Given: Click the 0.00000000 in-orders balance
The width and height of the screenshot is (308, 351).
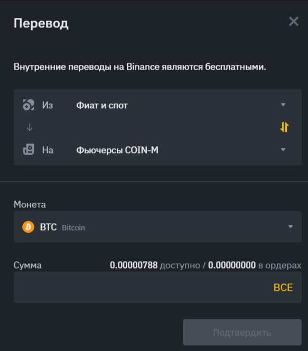Looking at the screenshot, I should tap(232, 265).
